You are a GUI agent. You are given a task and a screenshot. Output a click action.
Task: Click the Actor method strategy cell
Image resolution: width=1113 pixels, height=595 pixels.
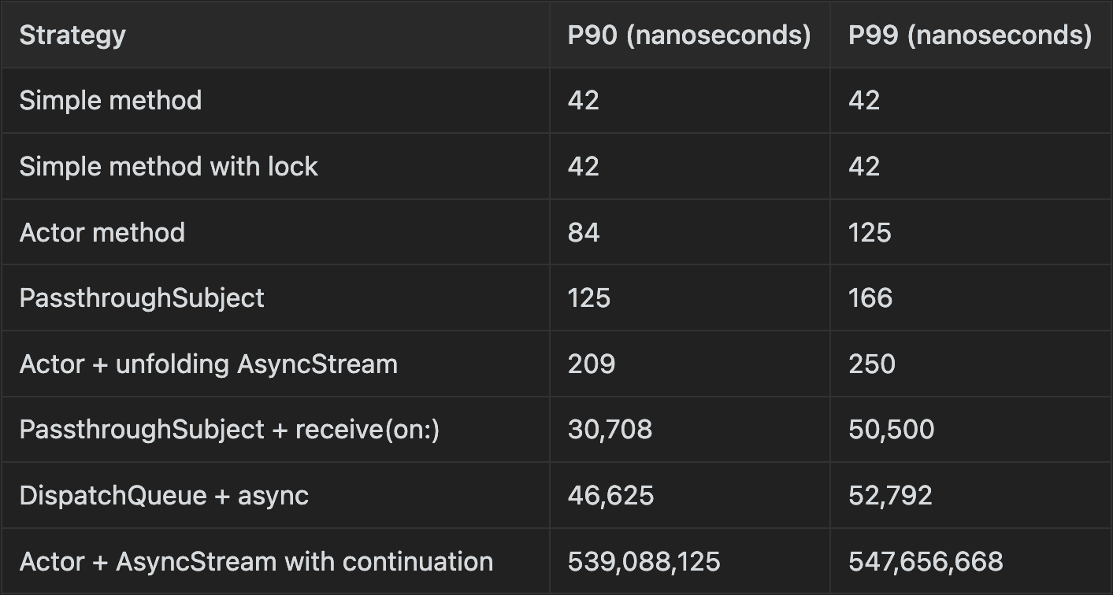coord(102,233)
